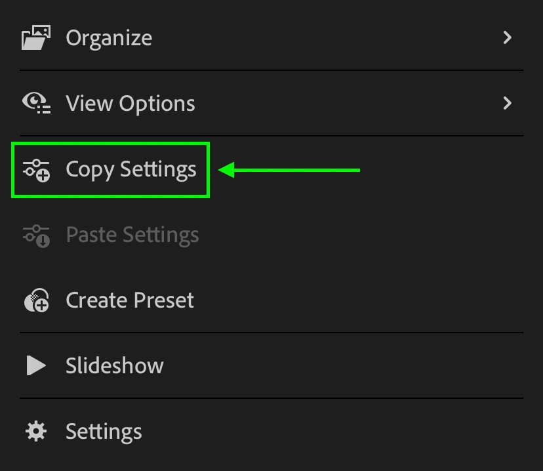Click the Slideshow play triangle icon
This screenshot has width=543, height=471.
[x=36, y=365]
